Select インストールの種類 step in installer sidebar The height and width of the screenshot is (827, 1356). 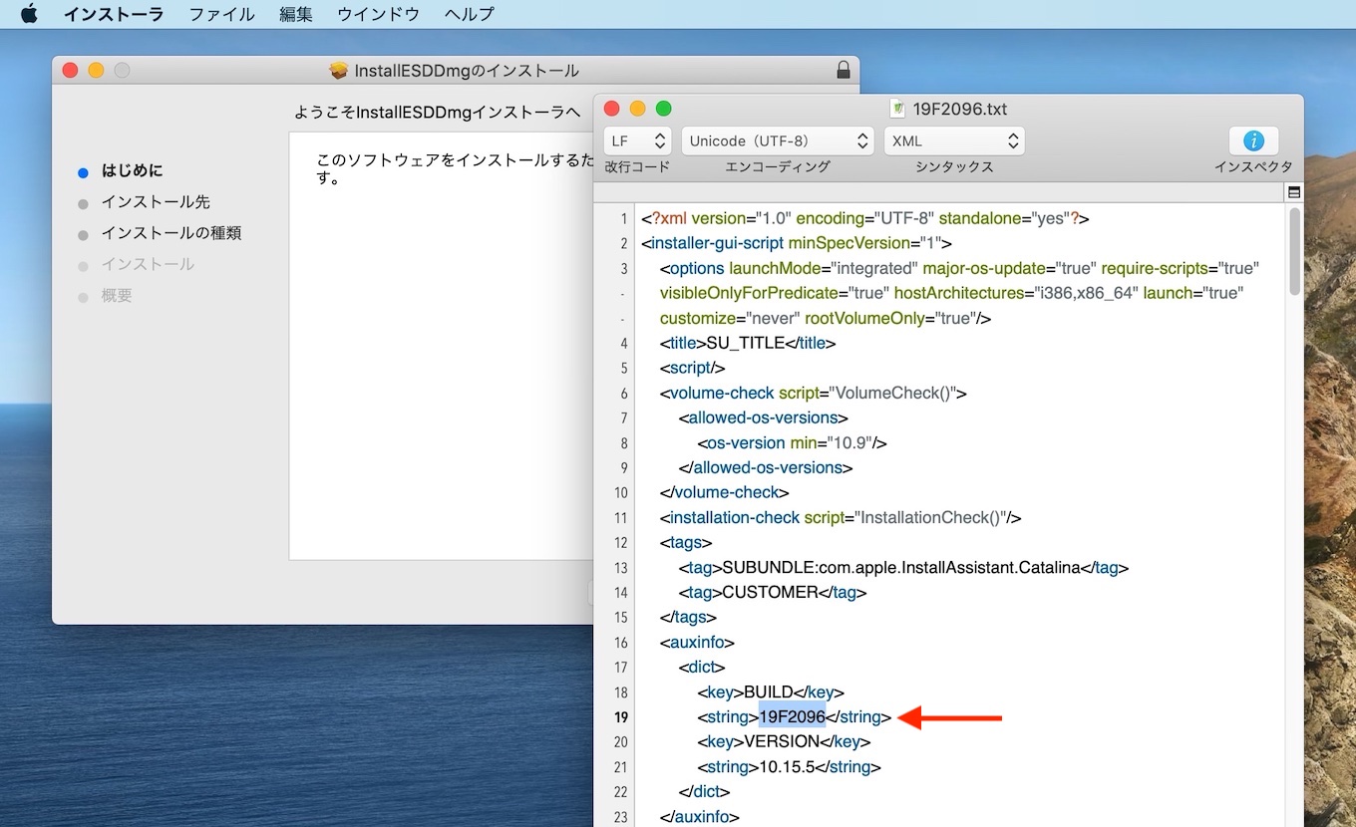pos(171,233)
